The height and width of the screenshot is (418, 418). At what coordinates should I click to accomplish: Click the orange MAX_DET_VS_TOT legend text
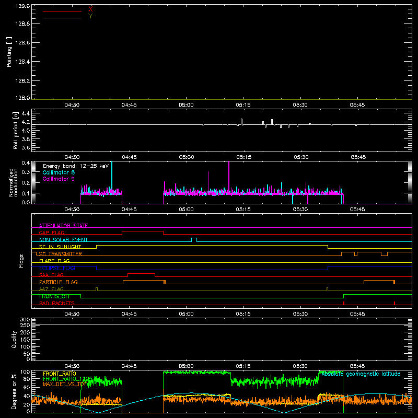[x=64, y=384]
